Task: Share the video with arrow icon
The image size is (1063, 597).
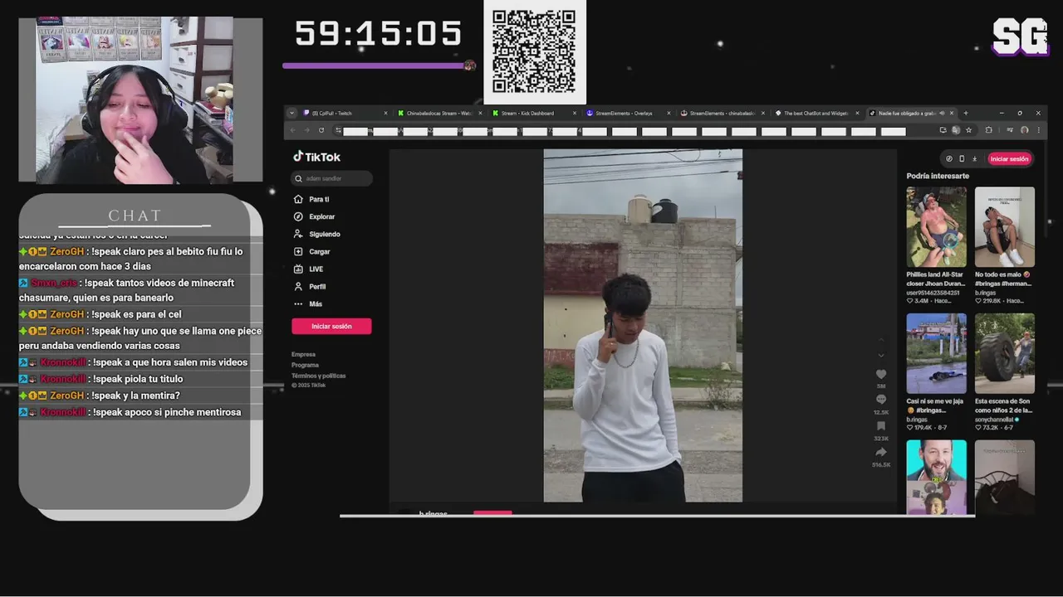Action: point(881,452)
